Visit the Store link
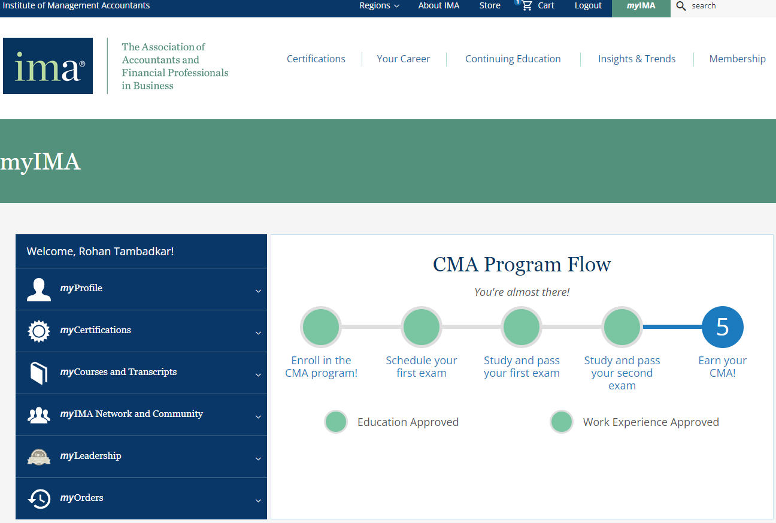The height and width of the screenshot is (523, 776). coord(490,6)
